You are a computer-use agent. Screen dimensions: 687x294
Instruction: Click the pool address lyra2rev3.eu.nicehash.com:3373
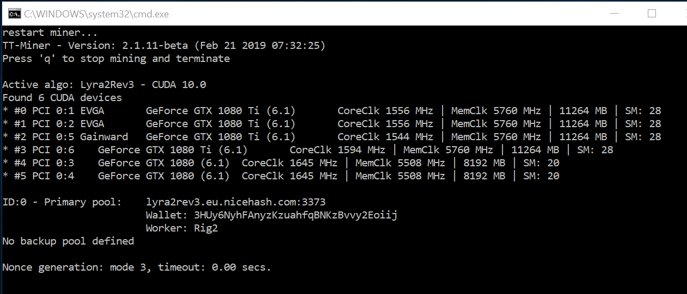(236, 202)
